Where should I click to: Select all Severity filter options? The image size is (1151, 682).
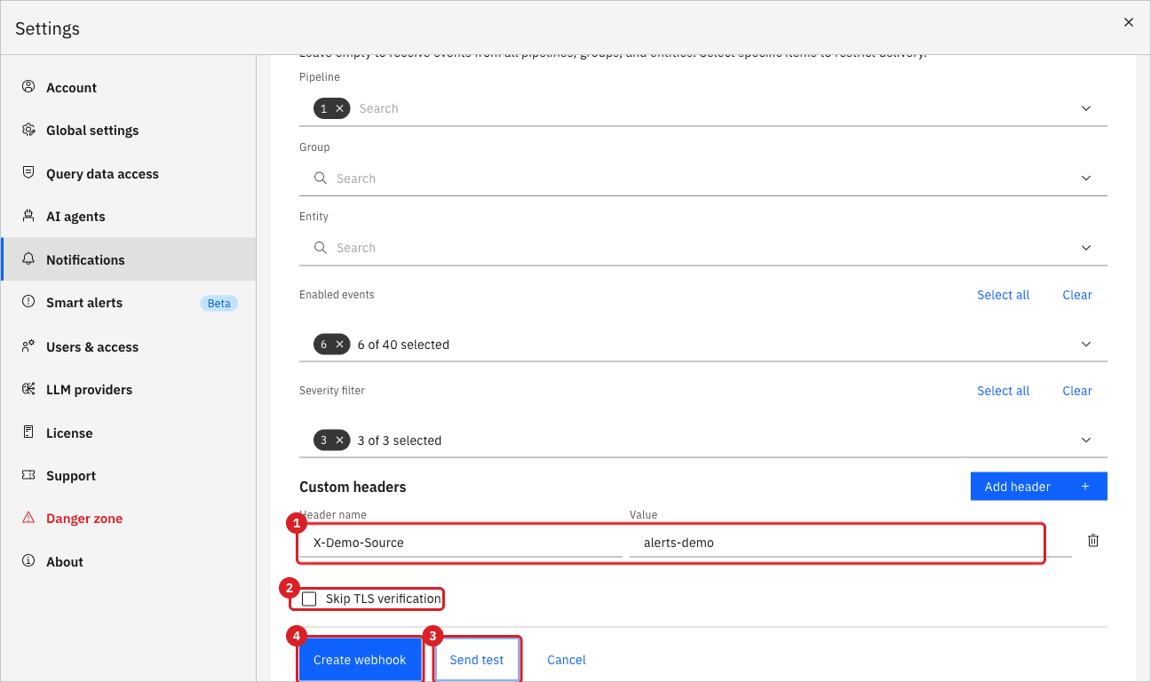[x=1004, y=391]
